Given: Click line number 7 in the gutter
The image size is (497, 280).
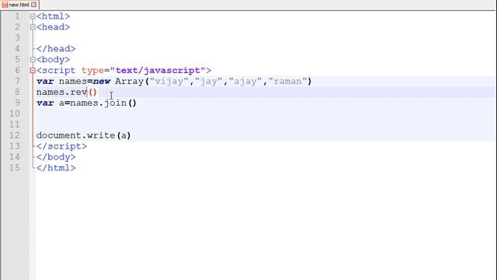Looking at the screenshot, I should (x=17, y=81).
